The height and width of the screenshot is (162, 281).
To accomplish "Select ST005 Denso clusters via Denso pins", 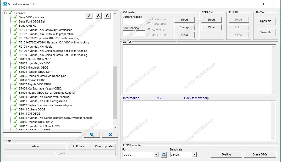I will pos(42,76).
